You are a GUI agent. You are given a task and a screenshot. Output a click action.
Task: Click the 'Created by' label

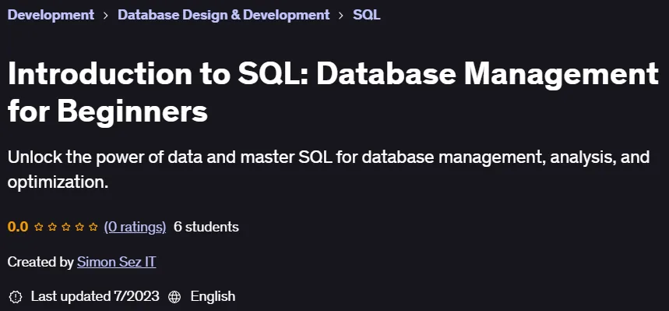point(41,262)
